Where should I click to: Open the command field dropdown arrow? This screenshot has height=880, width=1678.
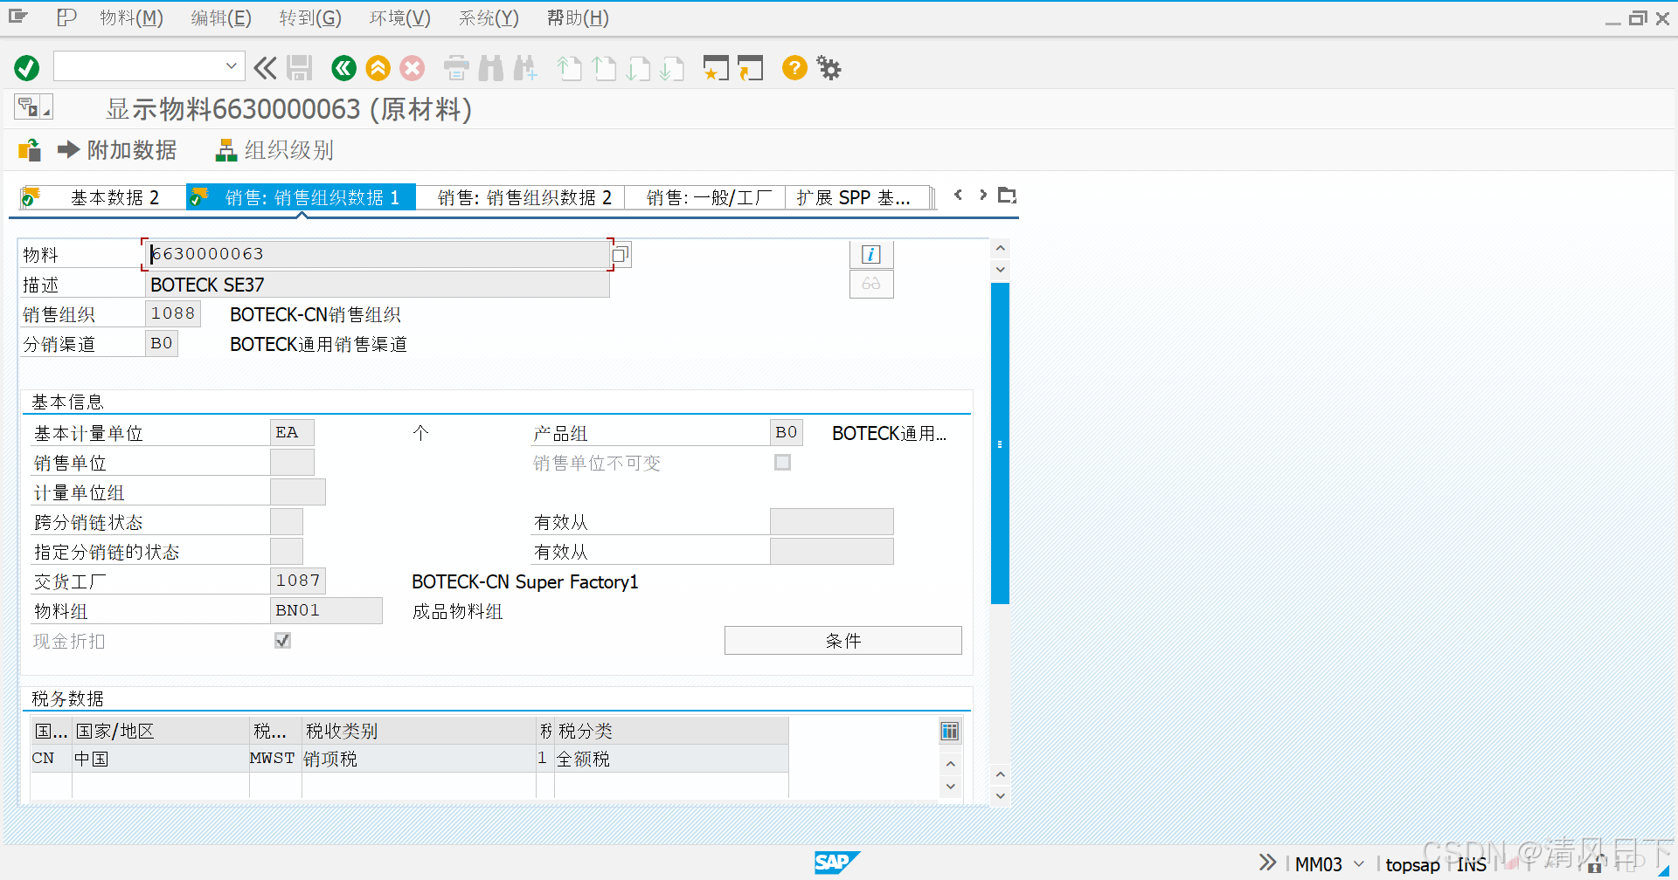pos(231,66)
